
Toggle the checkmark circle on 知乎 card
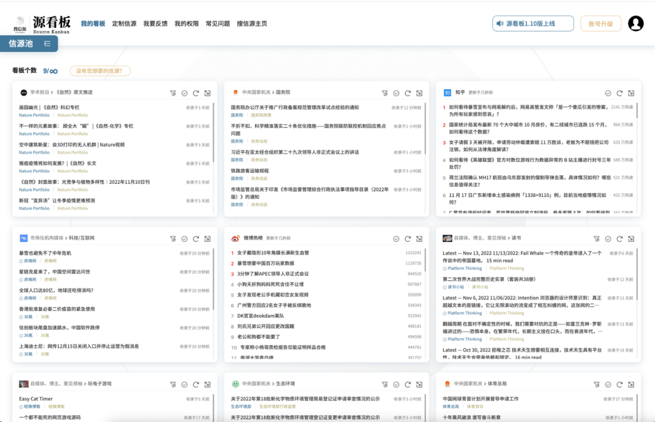608,93
